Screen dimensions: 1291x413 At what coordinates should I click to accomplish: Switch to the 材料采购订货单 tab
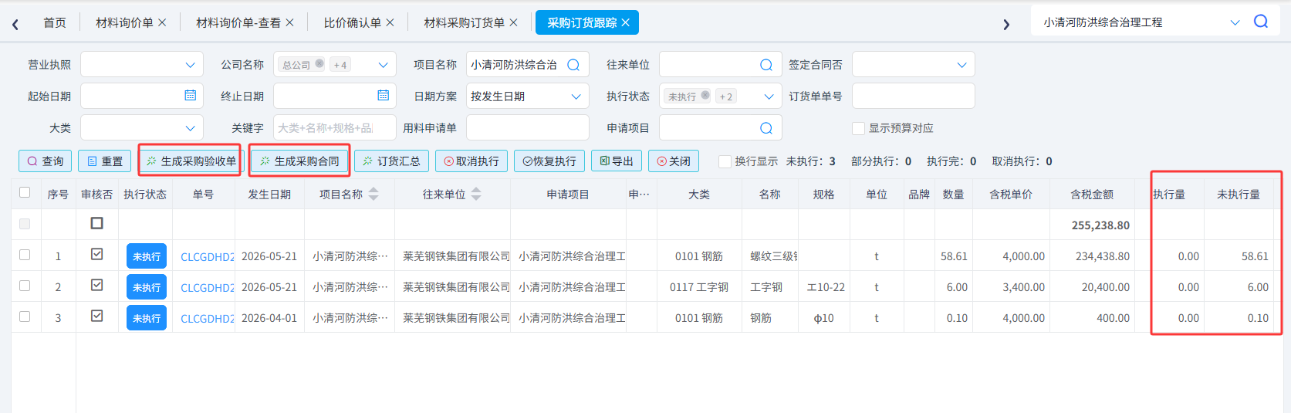(x=465, y=22)
